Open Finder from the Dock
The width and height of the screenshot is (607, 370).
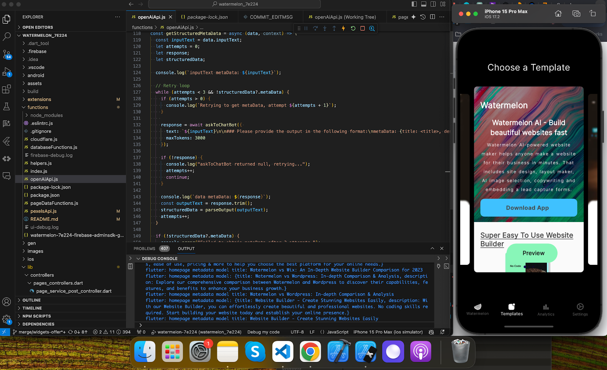(145, 352)
